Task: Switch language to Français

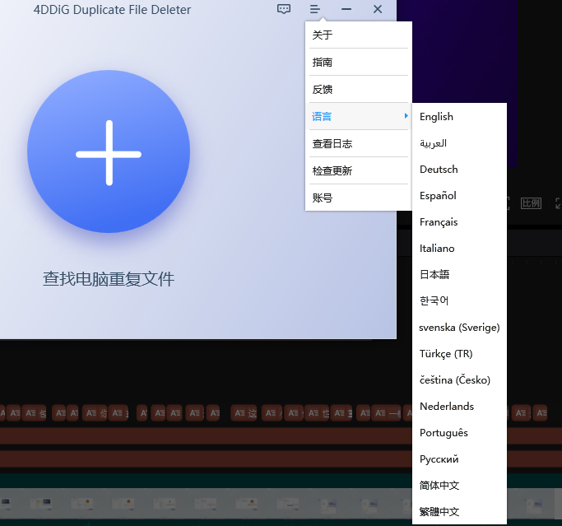Action: (459, 222)
